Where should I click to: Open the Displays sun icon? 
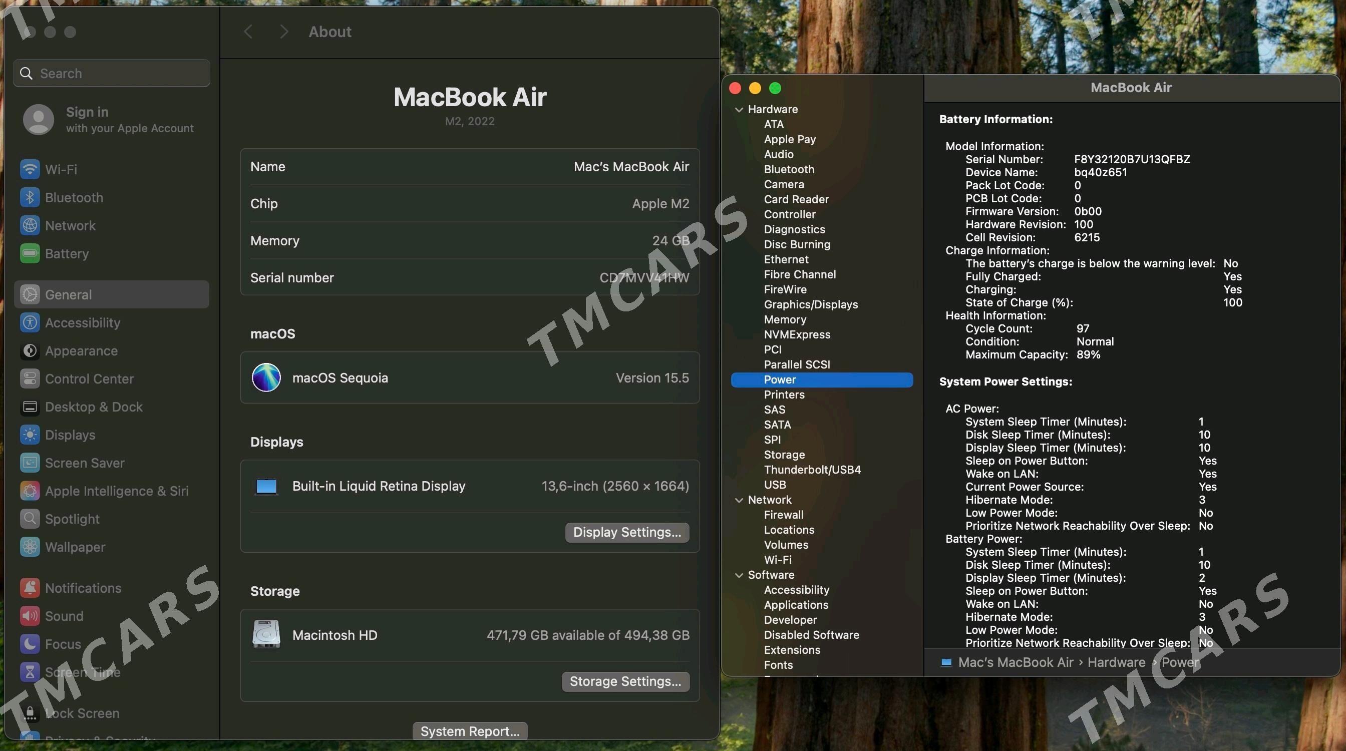(x=30, y=435)
